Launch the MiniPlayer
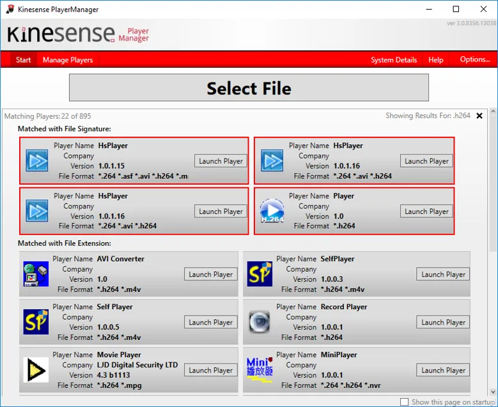The image size is (498, 407). click(x=443, y=370)
